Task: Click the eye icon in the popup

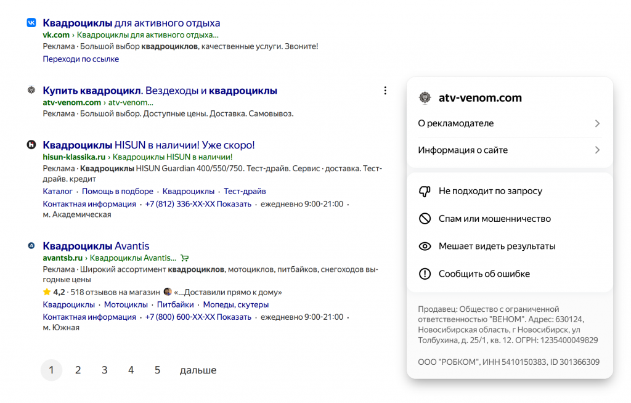Action: point(425,246)
